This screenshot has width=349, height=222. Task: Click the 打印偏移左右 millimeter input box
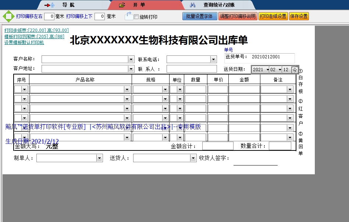point(49,17)
